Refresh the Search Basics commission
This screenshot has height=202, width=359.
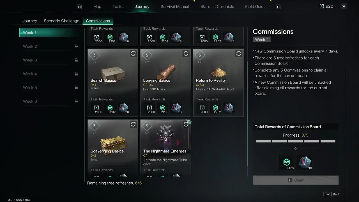(133, 54)
